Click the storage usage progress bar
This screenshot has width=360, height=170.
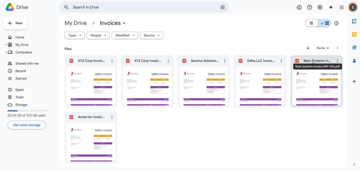28,111
